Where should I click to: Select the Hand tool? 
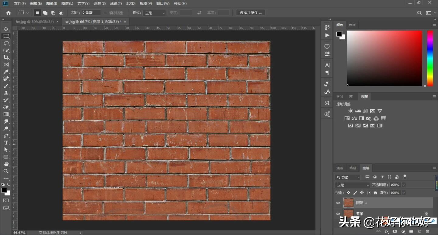(x=6, y=164)
